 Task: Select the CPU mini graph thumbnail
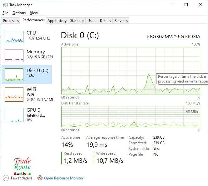tap(14, 37)
